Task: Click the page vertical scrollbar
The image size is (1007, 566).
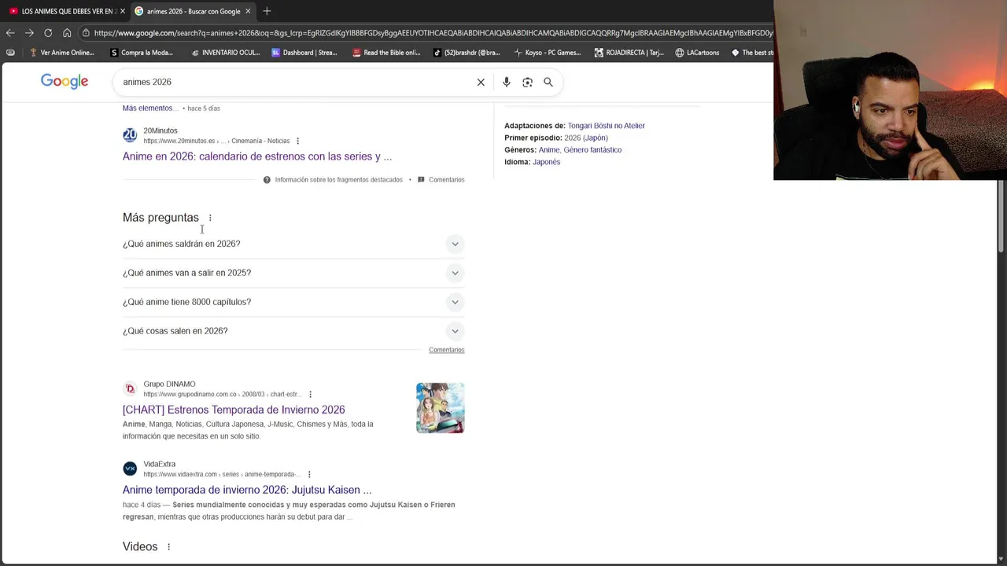Action: [x=1001, y=216]
